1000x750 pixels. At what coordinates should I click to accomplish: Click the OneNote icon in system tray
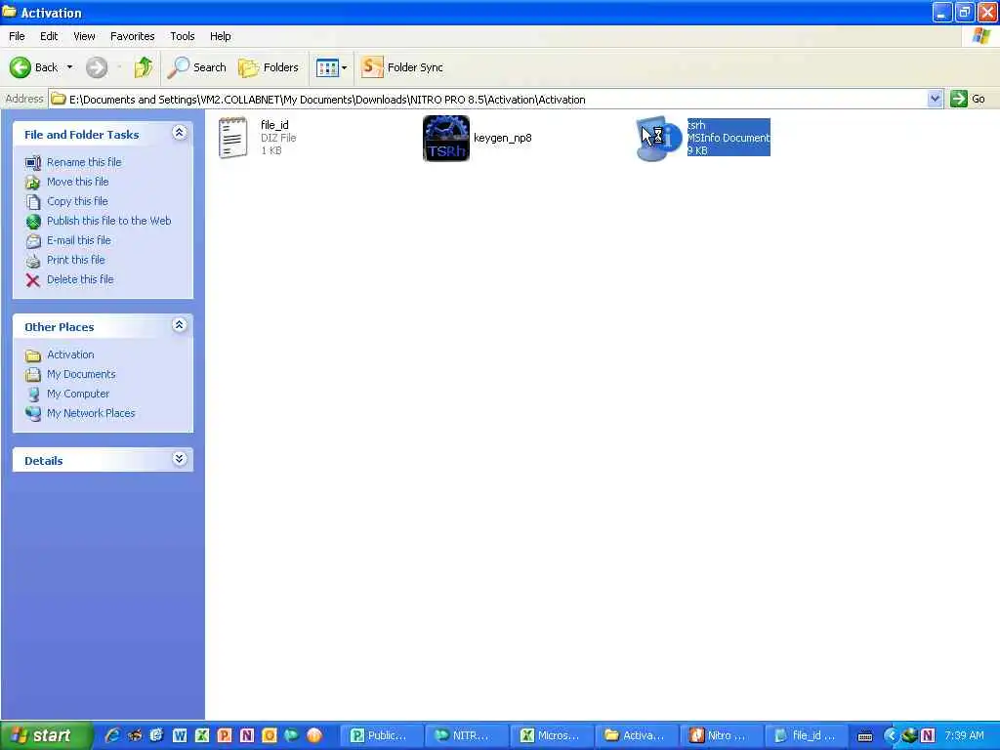(928, 735)
